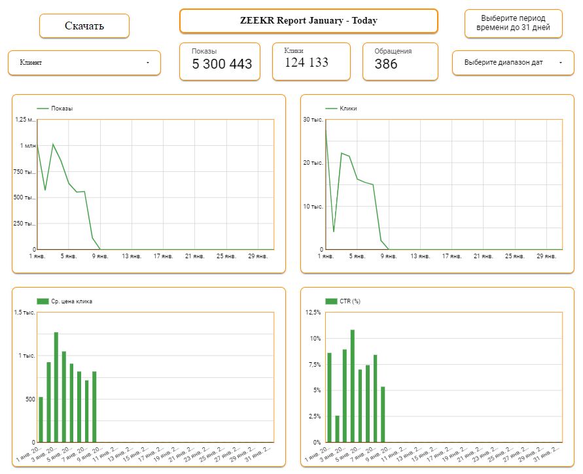Open the Клиент dropdown filter

click(84, 63)
